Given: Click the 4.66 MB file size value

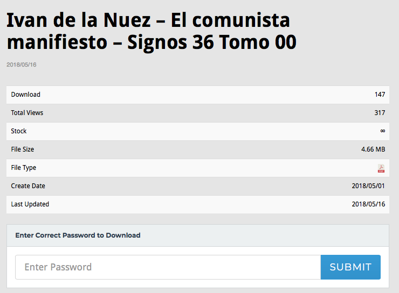Looking at the screenshot, I should [x=373, y=149].
